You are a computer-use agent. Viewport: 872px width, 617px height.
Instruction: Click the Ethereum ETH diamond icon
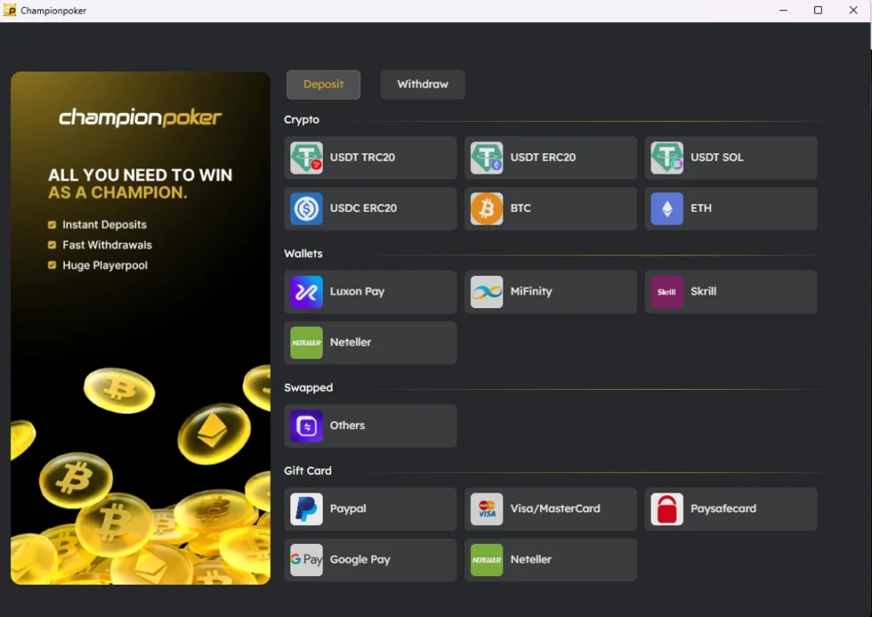click(667, 209)
